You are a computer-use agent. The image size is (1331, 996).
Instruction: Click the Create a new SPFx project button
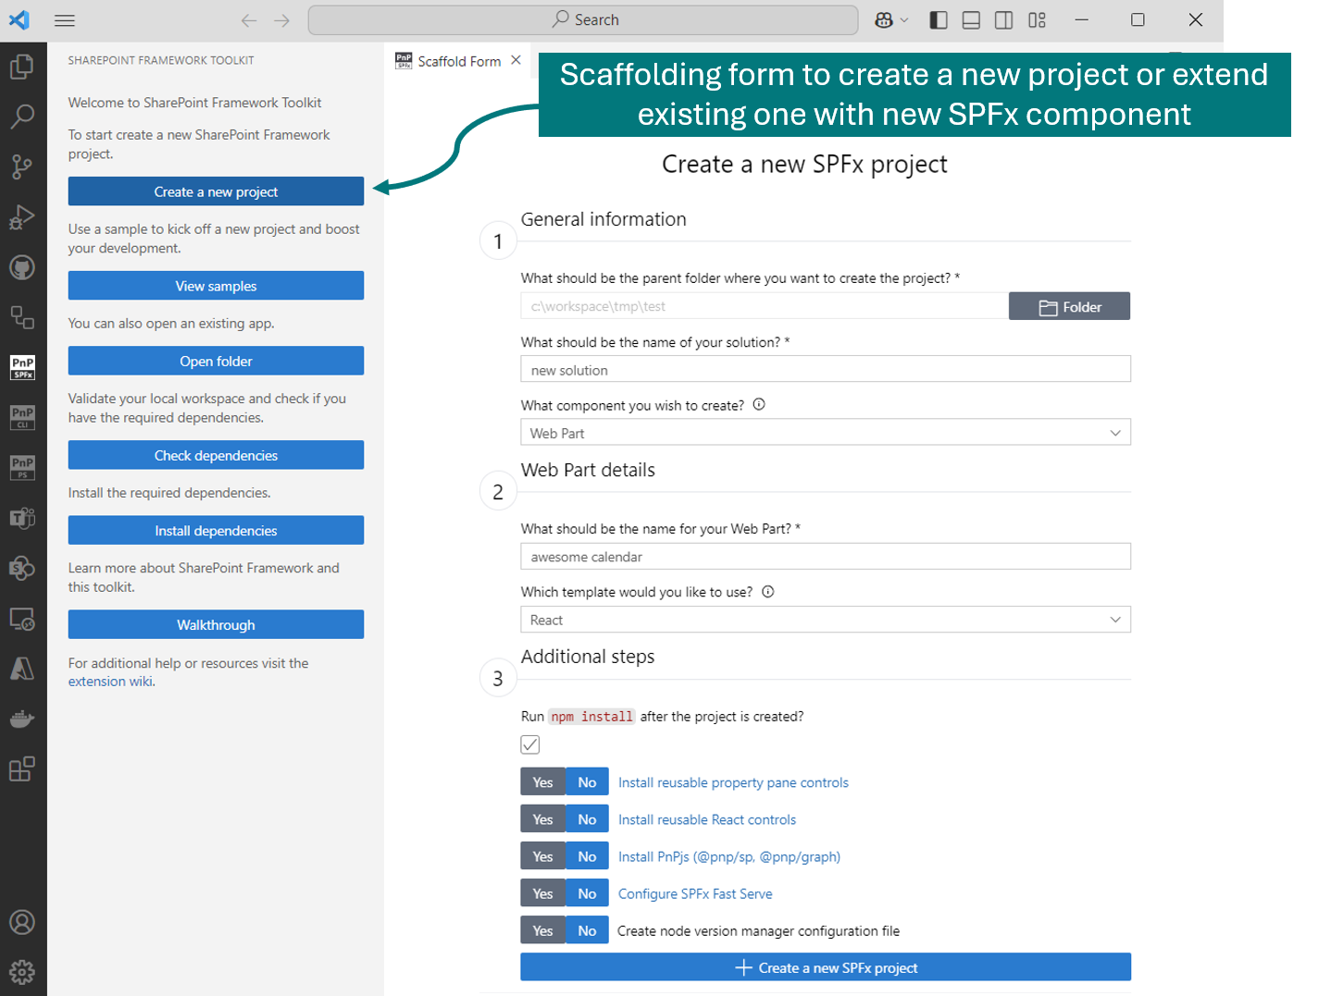pos(826,967)
